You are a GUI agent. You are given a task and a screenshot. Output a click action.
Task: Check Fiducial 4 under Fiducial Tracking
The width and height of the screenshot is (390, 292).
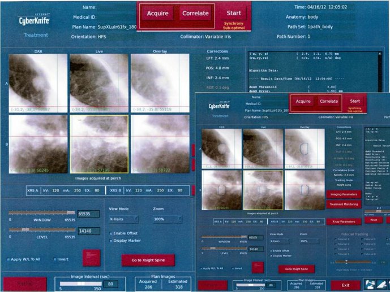(x=336, y=254)
